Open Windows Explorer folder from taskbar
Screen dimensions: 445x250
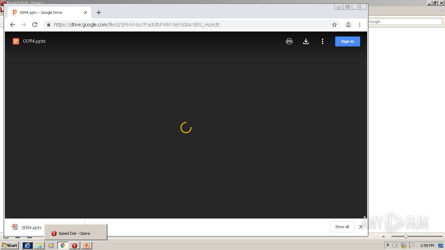[39, 245]
